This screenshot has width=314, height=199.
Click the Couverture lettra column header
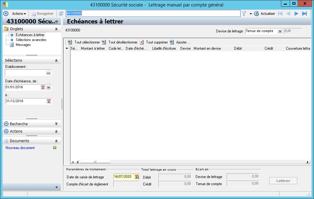298,48
